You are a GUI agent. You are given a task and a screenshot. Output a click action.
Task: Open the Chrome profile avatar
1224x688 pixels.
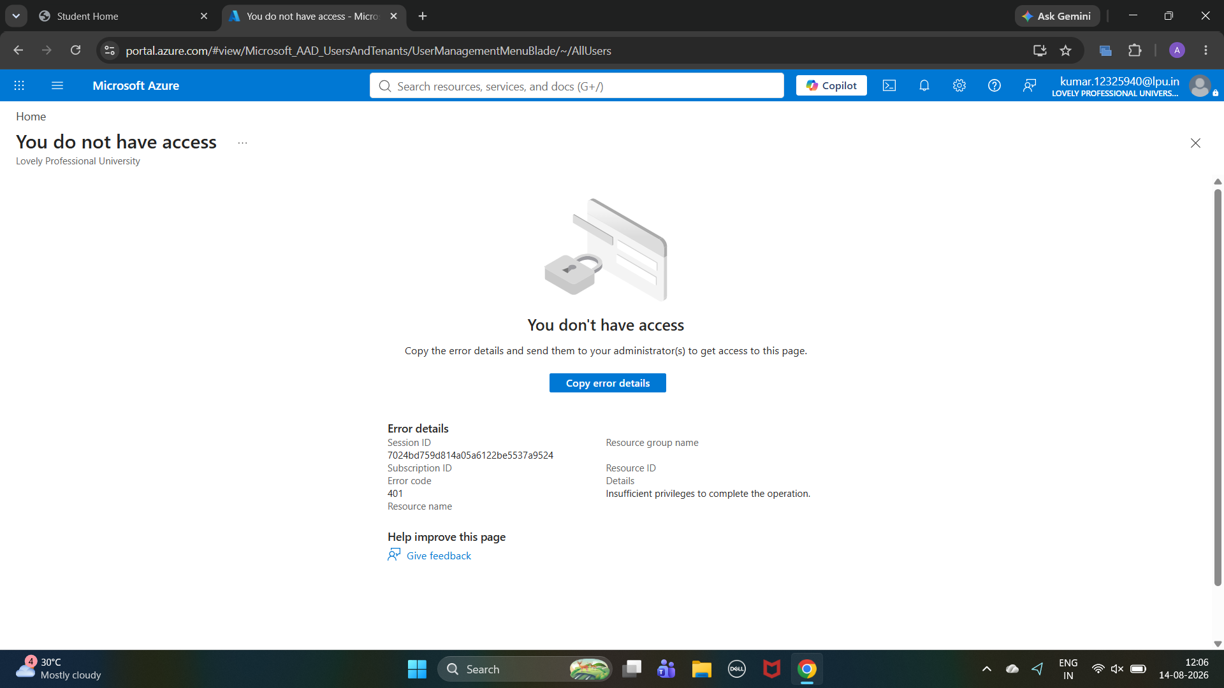coord(1177,50)
